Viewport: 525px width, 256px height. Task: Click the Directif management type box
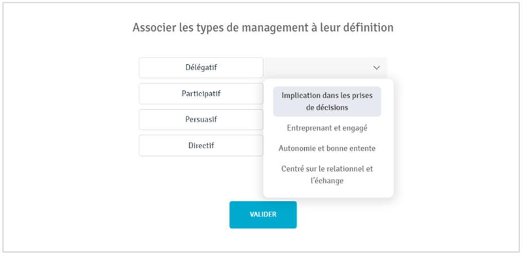201,145
